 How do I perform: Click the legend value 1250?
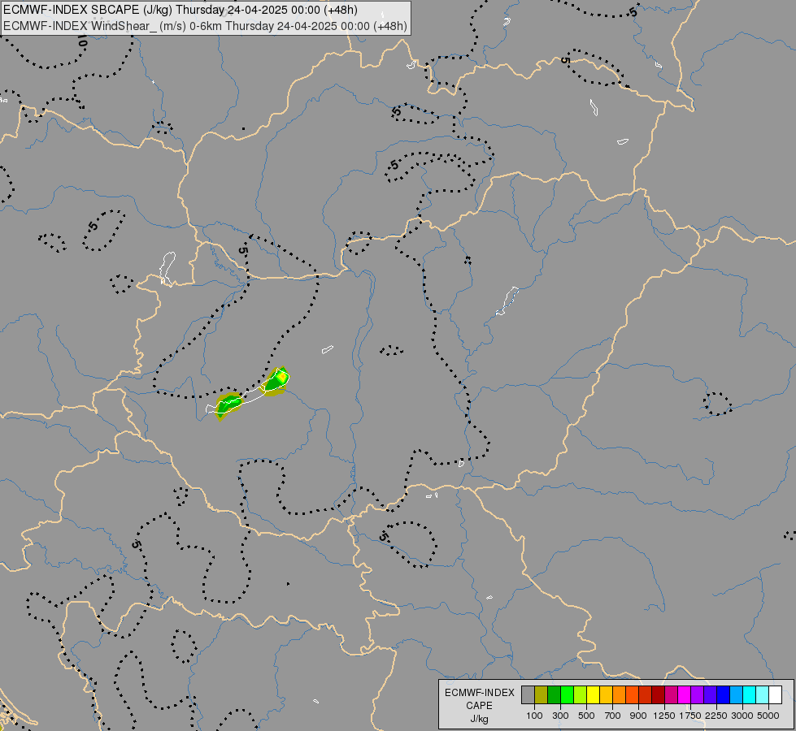664,716
